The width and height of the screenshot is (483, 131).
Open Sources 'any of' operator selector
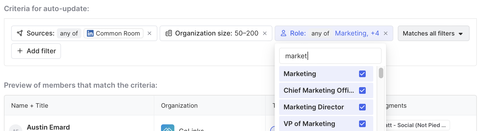[69, 33]
